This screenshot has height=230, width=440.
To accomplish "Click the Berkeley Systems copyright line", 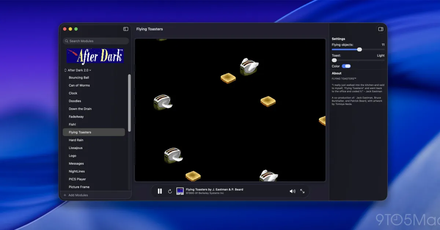I will 205,193.
